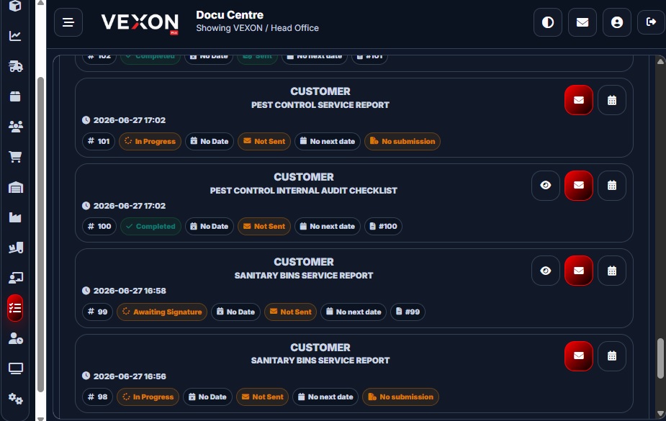Click the document list scroll up arrow
The height and width of the screenshot is (421, 666).
(x=660, y=62)
